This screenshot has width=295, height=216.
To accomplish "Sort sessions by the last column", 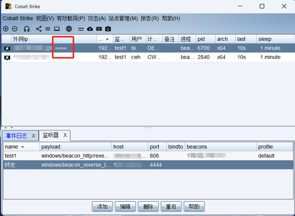I will pyautogui.click(x=246, y=39).
